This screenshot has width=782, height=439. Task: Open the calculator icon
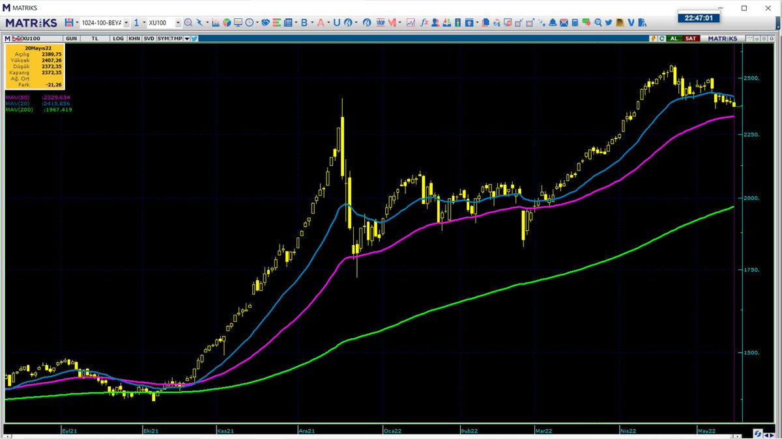coord(575,23)
